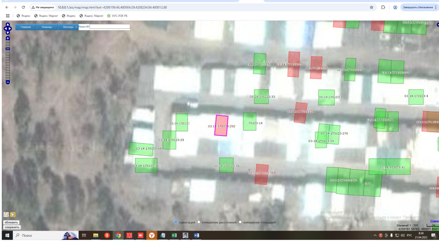Screen dimensions: 439x247
Task: Click parcel label 03:14:170123:41
Action: click(392, 167)
